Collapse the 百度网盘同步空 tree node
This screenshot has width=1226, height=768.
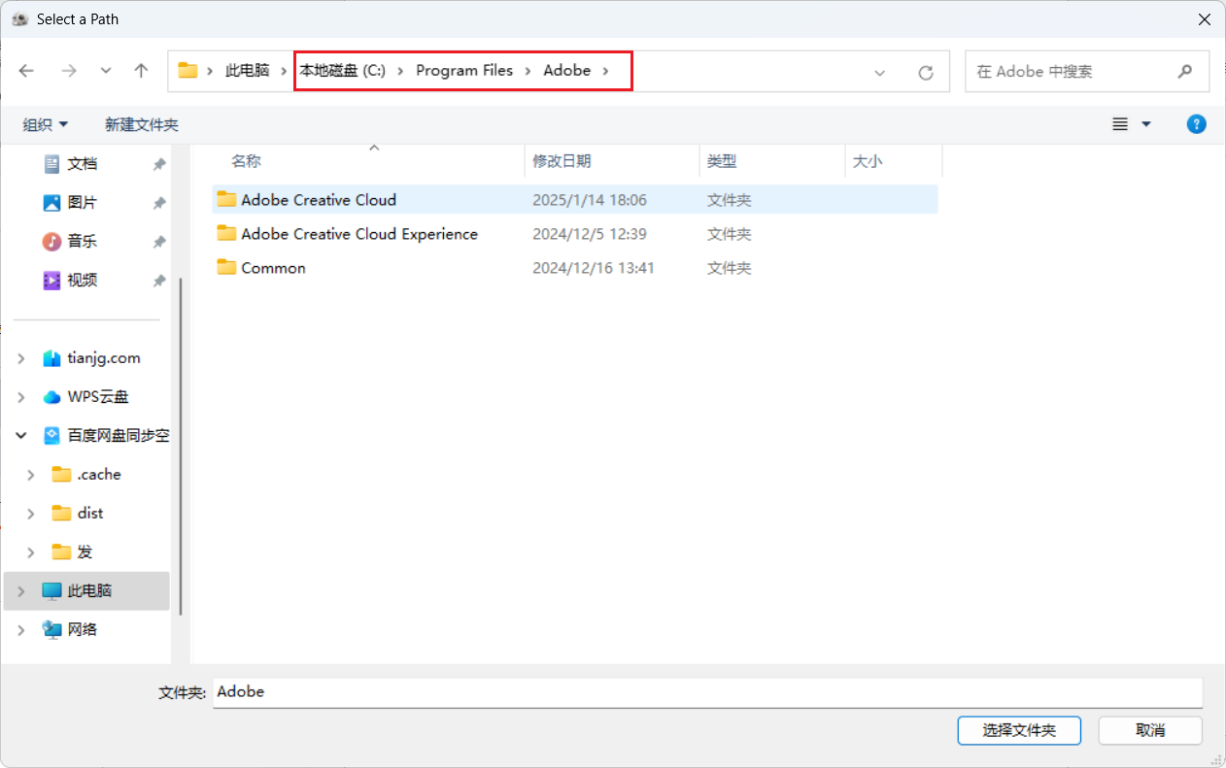coord(21,436)
